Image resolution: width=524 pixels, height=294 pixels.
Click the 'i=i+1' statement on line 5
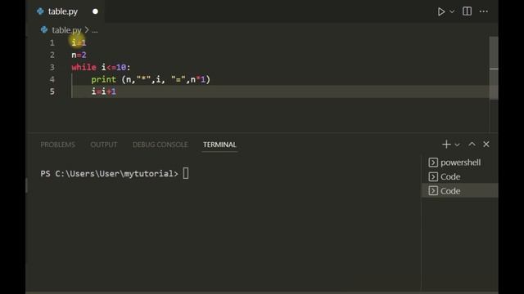104,91
